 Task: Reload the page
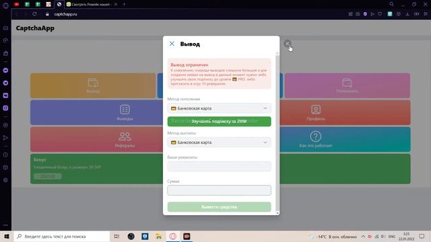[34, 14]
